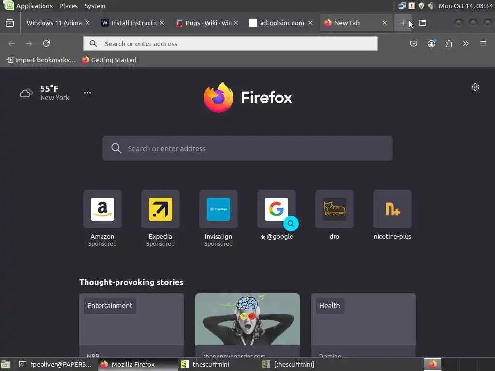
Task: Open the Entertainment story card
Action: pyautogui.click(x=131, y=325)
